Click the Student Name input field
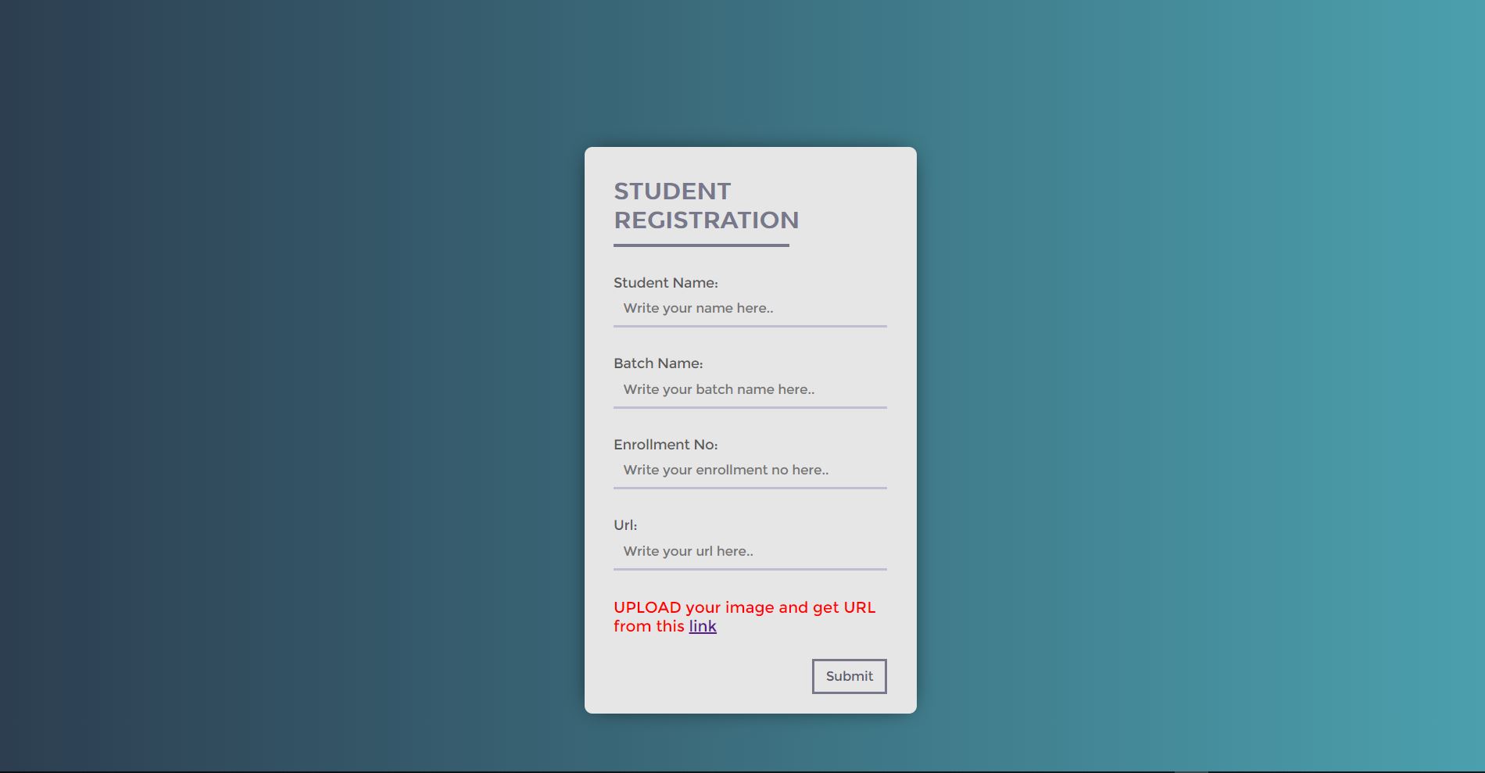 tap(750, 309)
